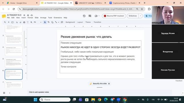Viewport: 184px width, 103px height.
Task: Select slide 3 thumbnail
Action: 14,39
